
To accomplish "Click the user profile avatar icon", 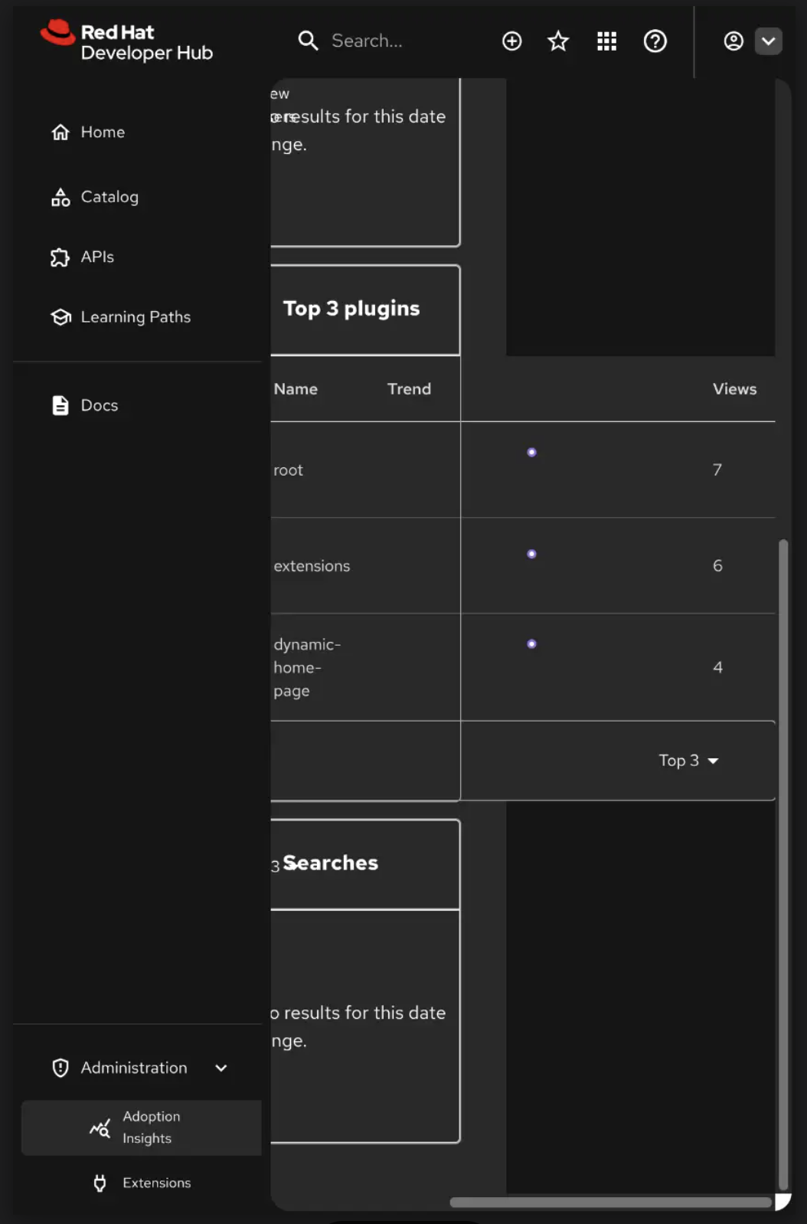I will [733, 41].
